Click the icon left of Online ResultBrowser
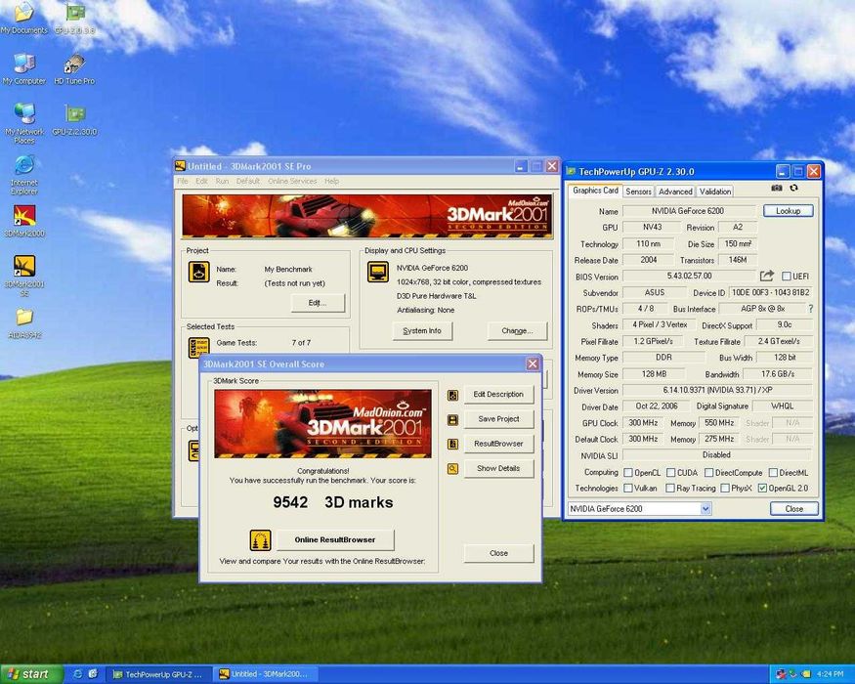This screenshot has width=855, height=684. pyautogui.click(x=260, y=540)
